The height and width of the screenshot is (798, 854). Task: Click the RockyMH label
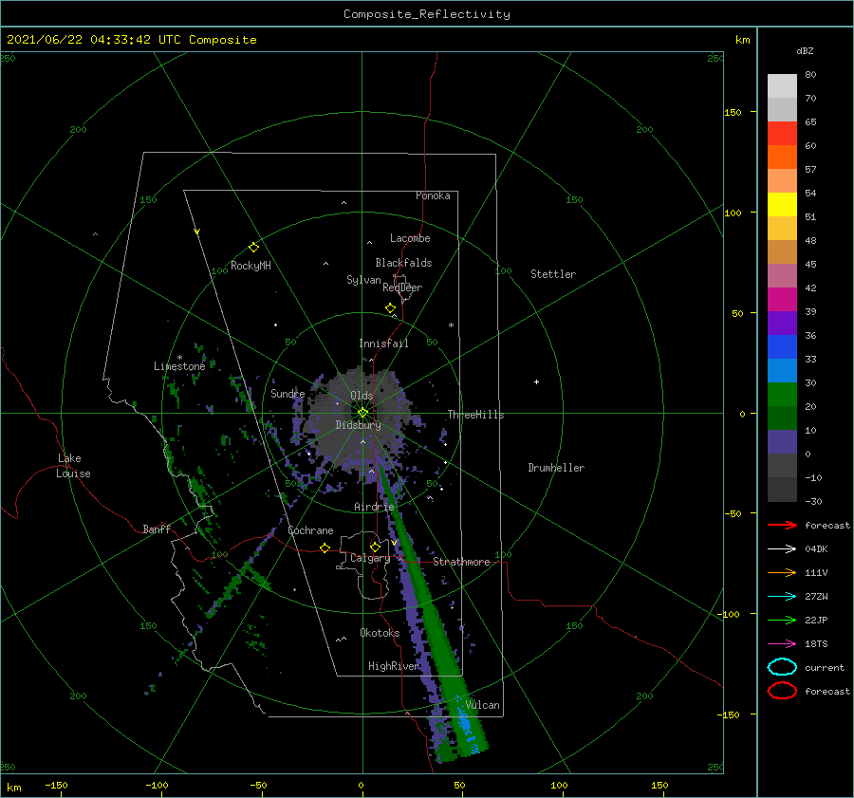point(251,266)
